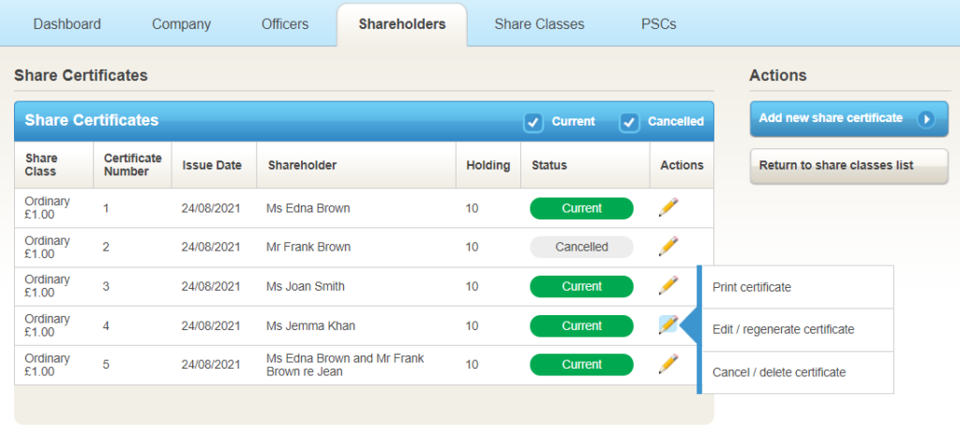The height and width of the screenshot is (438, 960).
Task: Click Current status badge for Ms Edna Brown
Action: point(581,207)
